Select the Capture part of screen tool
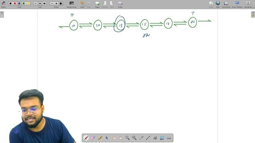This screenshot has width=255, height=143. (x=162, y=138)
